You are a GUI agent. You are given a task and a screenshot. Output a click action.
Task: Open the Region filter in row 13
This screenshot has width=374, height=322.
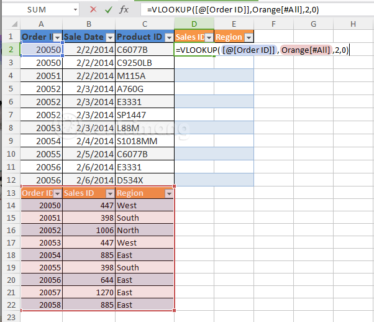pos(169,193)
